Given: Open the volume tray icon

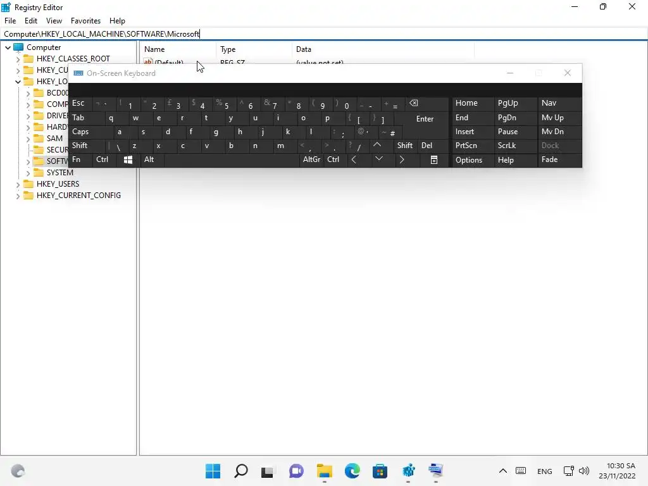Looking at the screenshot, I should 584,471.
